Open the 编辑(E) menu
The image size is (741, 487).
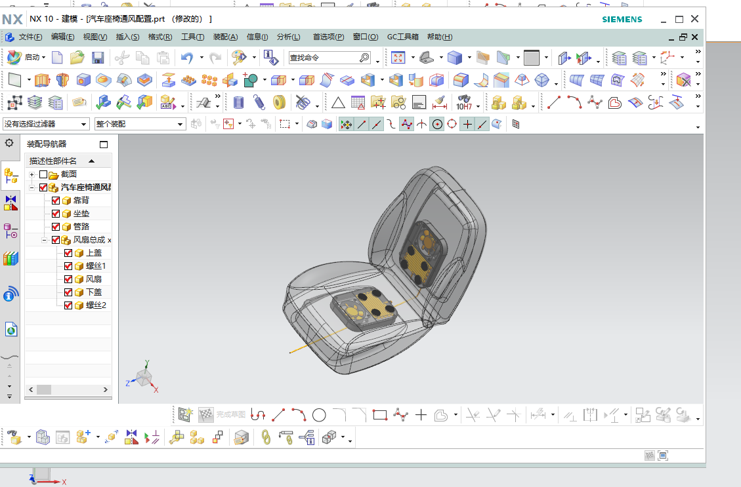(62, 37)
